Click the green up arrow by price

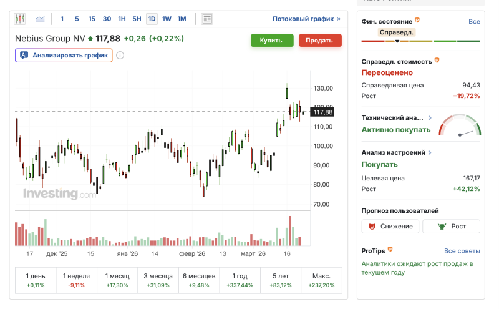point(90,39)
